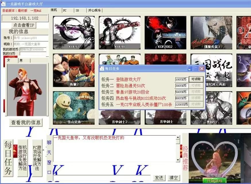
Task: Switch to the 开心娱乐 tab
Action: pos(94,10)
